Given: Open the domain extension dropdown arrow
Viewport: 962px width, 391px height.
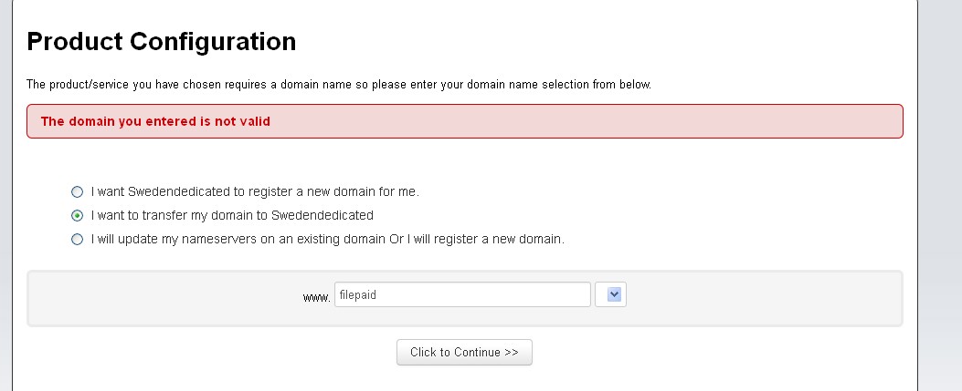Looking at the screenshot, I should pyautogui.click(x=614, y=294).
